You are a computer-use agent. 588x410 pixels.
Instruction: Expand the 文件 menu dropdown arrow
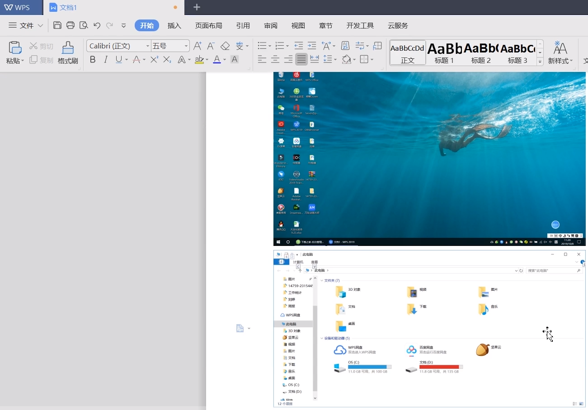click(40, 26)
